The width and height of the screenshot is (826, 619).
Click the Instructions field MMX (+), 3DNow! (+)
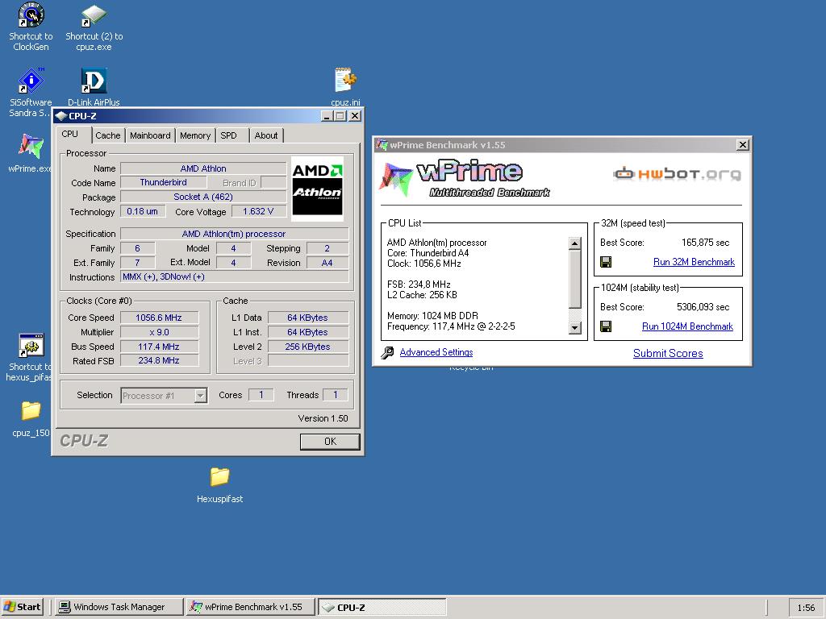coord(235,276)
